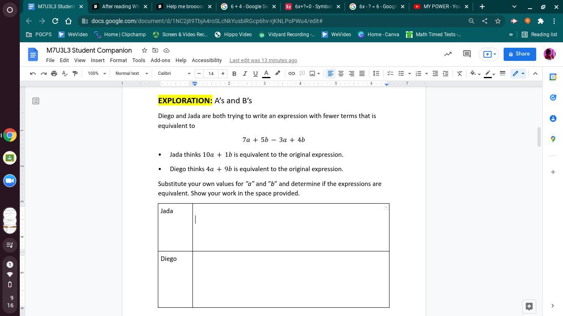Click the Explore button at bottom right
Screen dimensions: 563x316
point(529,306)
